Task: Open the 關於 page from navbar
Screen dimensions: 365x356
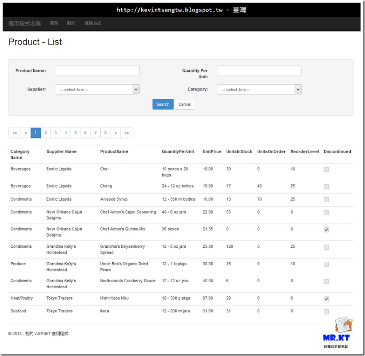Action: click(71, 23)
